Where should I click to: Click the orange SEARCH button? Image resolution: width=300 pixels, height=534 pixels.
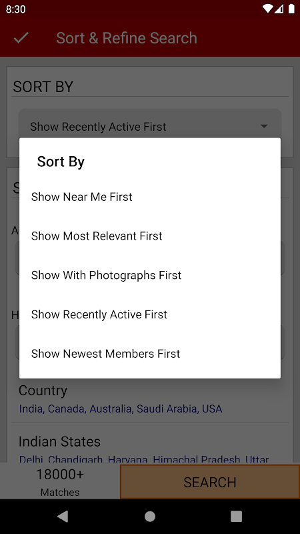[210, 482]
